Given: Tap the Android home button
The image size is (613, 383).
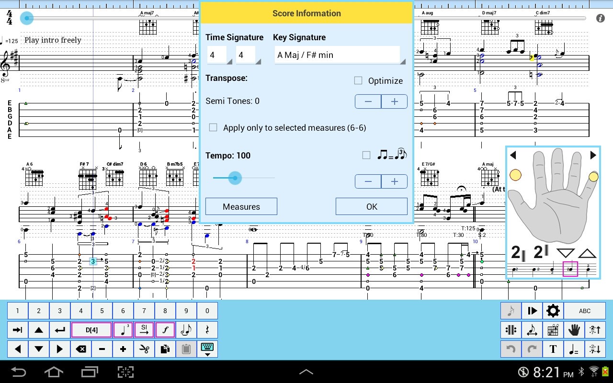Looking at the screenshot, I should click(54, 372).
